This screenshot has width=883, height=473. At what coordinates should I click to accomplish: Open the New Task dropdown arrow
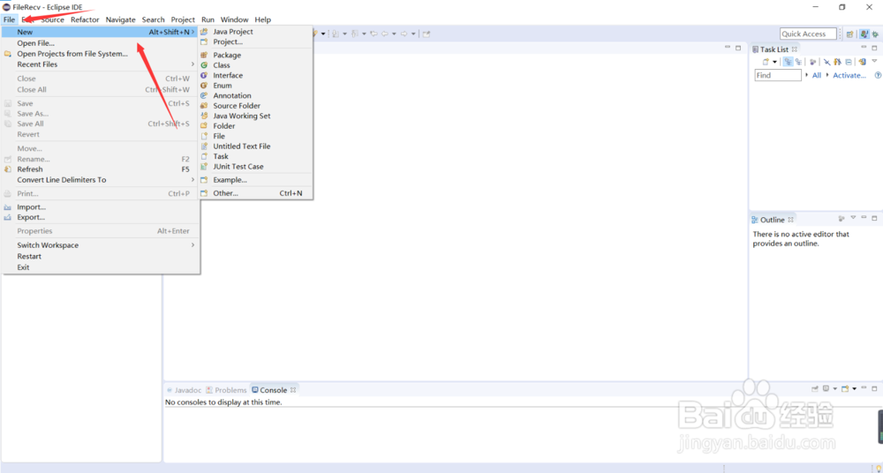pos(774,62)
